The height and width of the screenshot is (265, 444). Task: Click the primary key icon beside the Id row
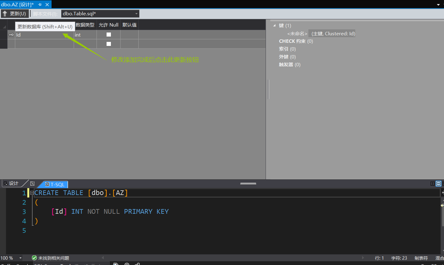(11, 35)
